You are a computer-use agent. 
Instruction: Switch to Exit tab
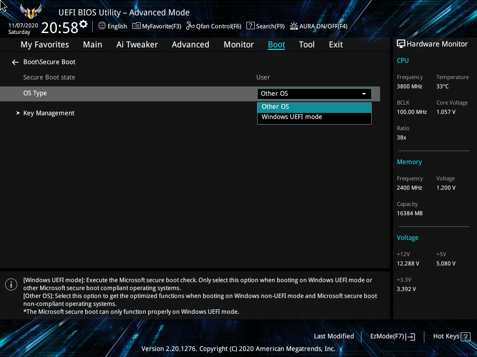click(336, 45)
